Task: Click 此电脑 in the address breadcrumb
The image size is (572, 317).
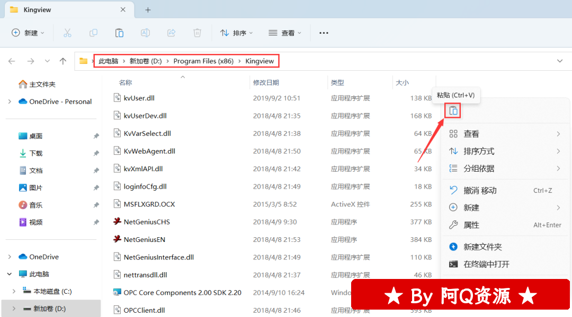Action: click(x=109, y=61)
